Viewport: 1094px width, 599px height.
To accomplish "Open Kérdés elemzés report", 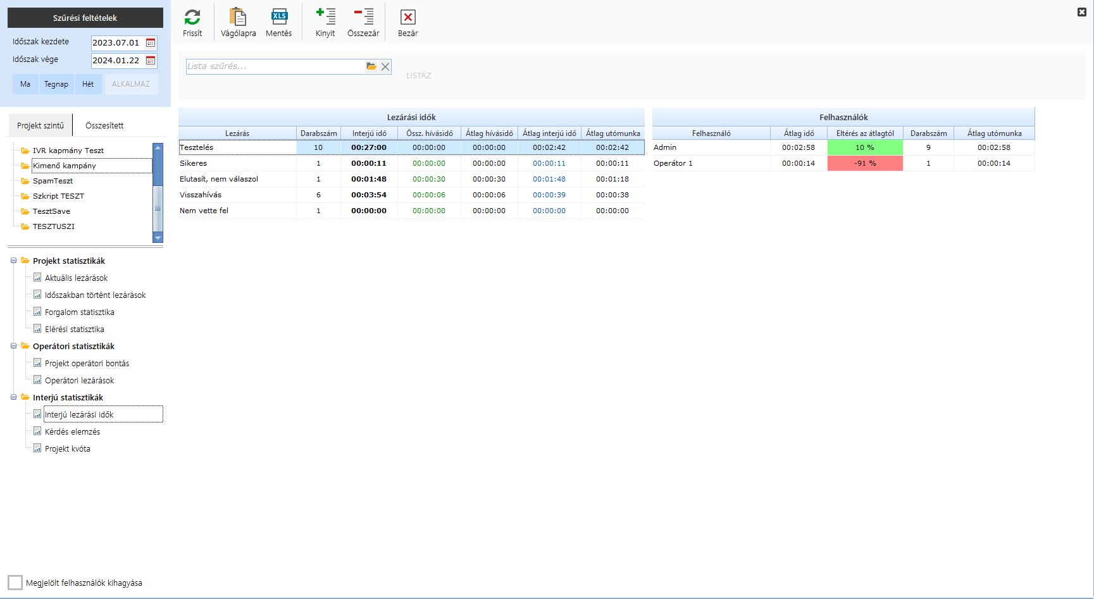I will pyautogui.click(x=72, y=431).
